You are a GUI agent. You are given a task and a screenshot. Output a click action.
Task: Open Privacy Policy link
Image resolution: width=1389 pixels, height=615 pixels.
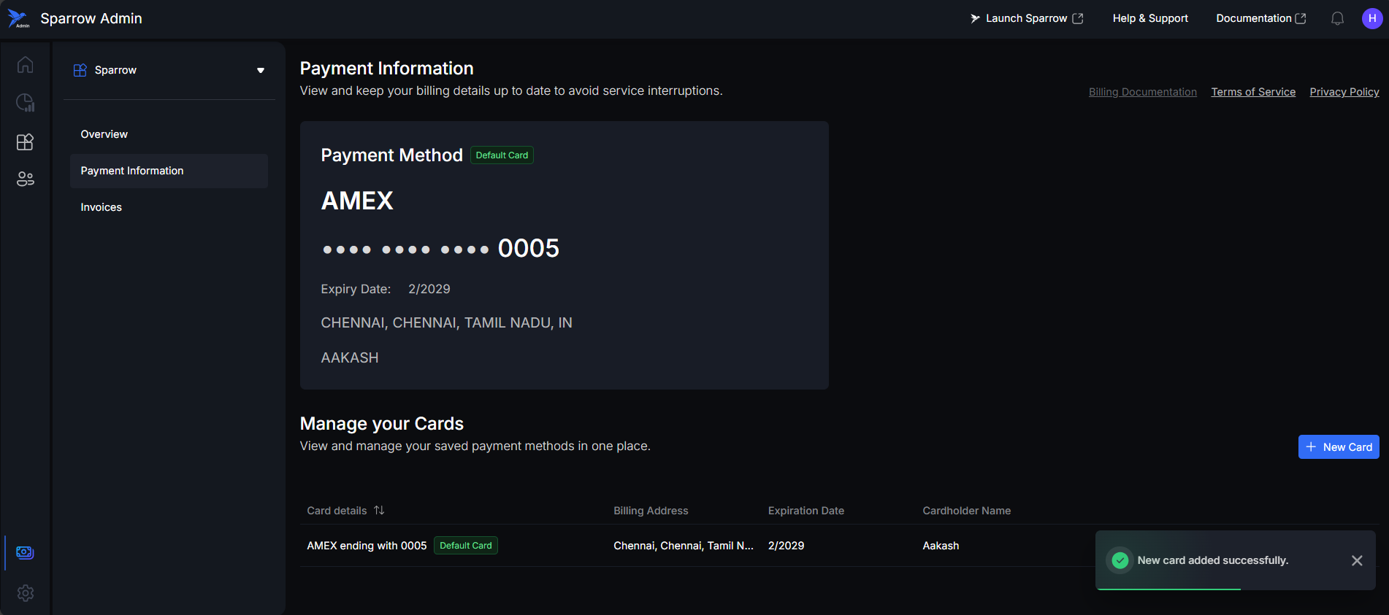[1344, 92]
